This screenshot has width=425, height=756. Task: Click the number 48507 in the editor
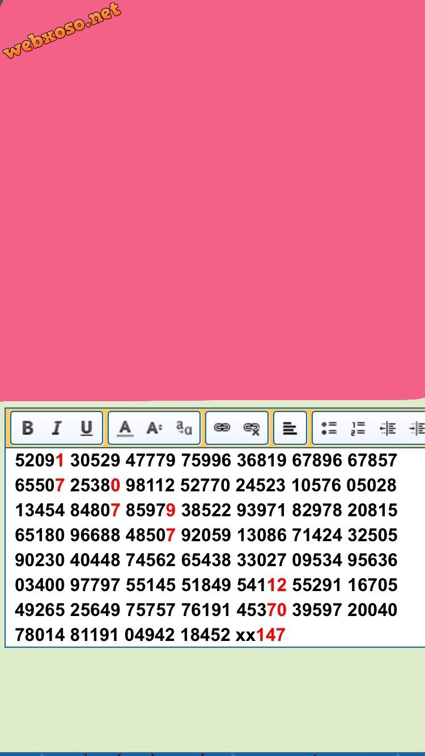coord(151,535)
